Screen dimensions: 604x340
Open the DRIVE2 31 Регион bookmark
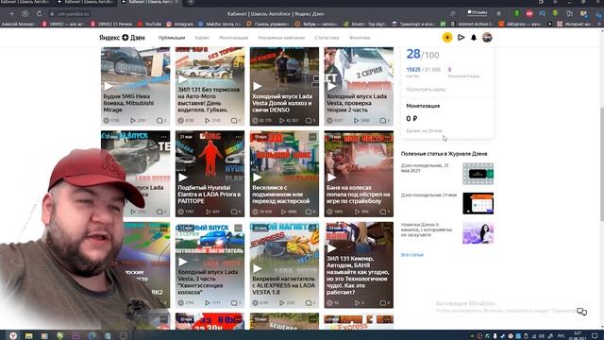pos(111,24)
